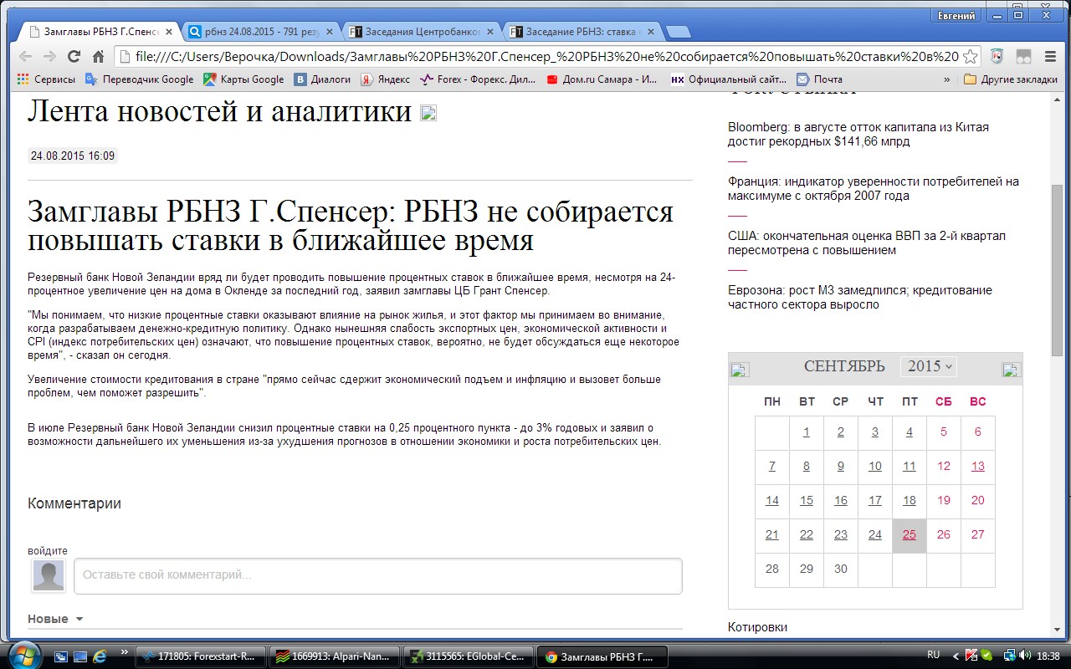Screen dimensions: 1071x669
Task: Close the Замглавы РБНЗ Г.Спенсер tab
Action: 169,32
